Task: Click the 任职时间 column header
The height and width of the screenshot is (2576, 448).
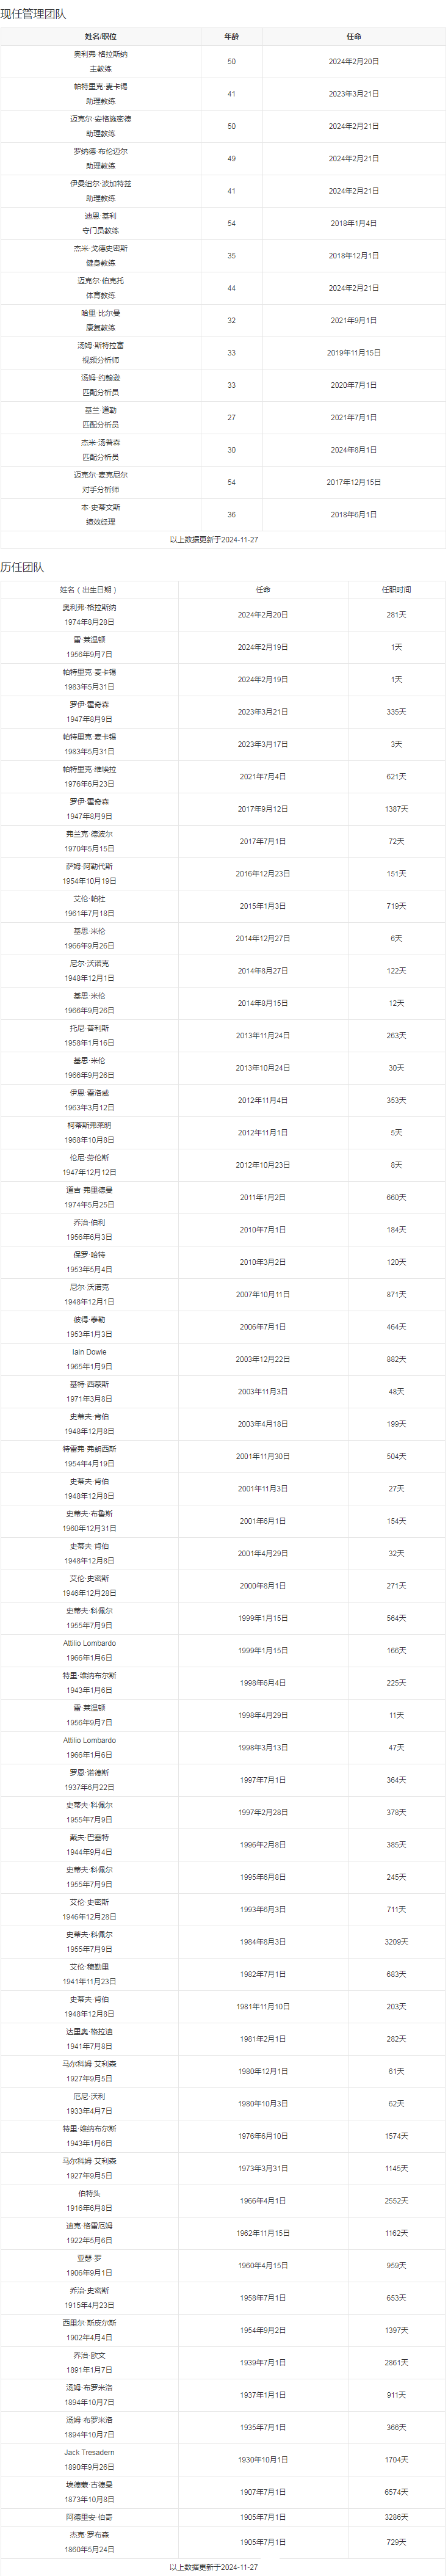Action: pyautogui.click(x=396, y=590)
